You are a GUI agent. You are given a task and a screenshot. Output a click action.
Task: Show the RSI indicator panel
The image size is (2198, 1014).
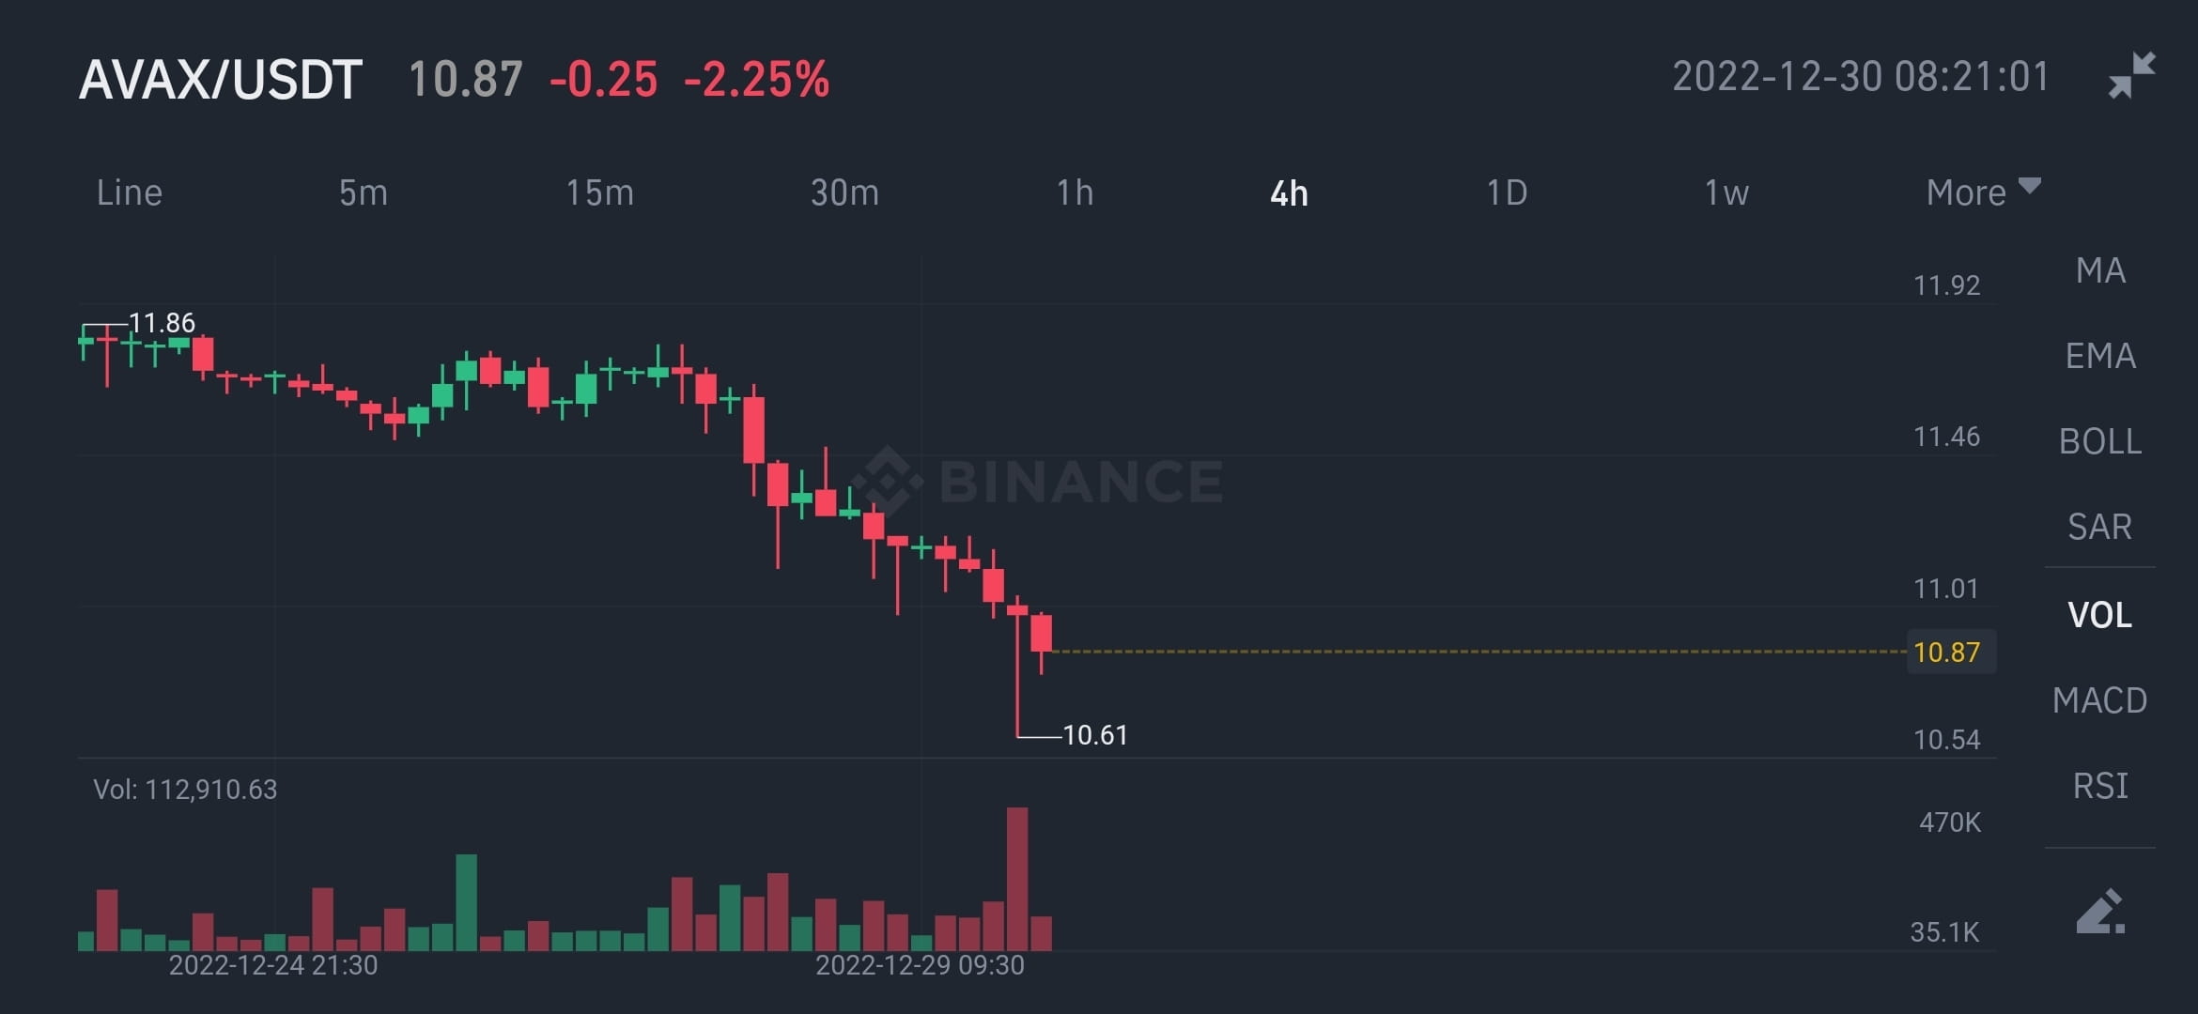tap(2102, 786)
